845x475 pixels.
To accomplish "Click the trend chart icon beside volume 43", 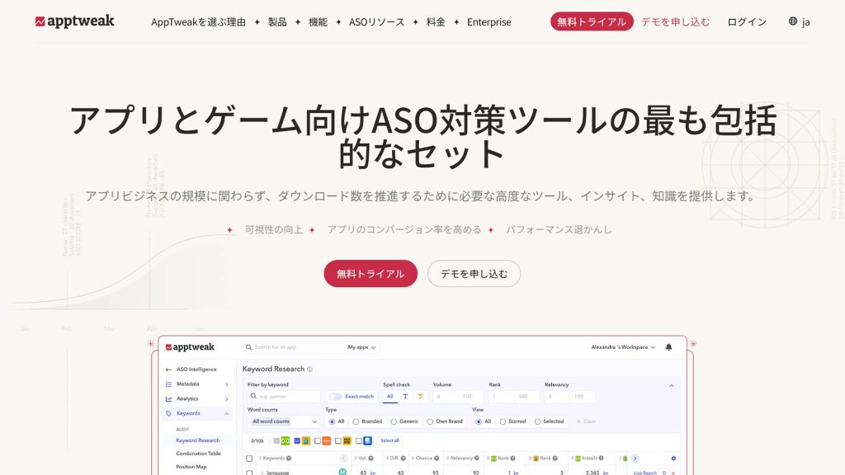I will [372, 473].
